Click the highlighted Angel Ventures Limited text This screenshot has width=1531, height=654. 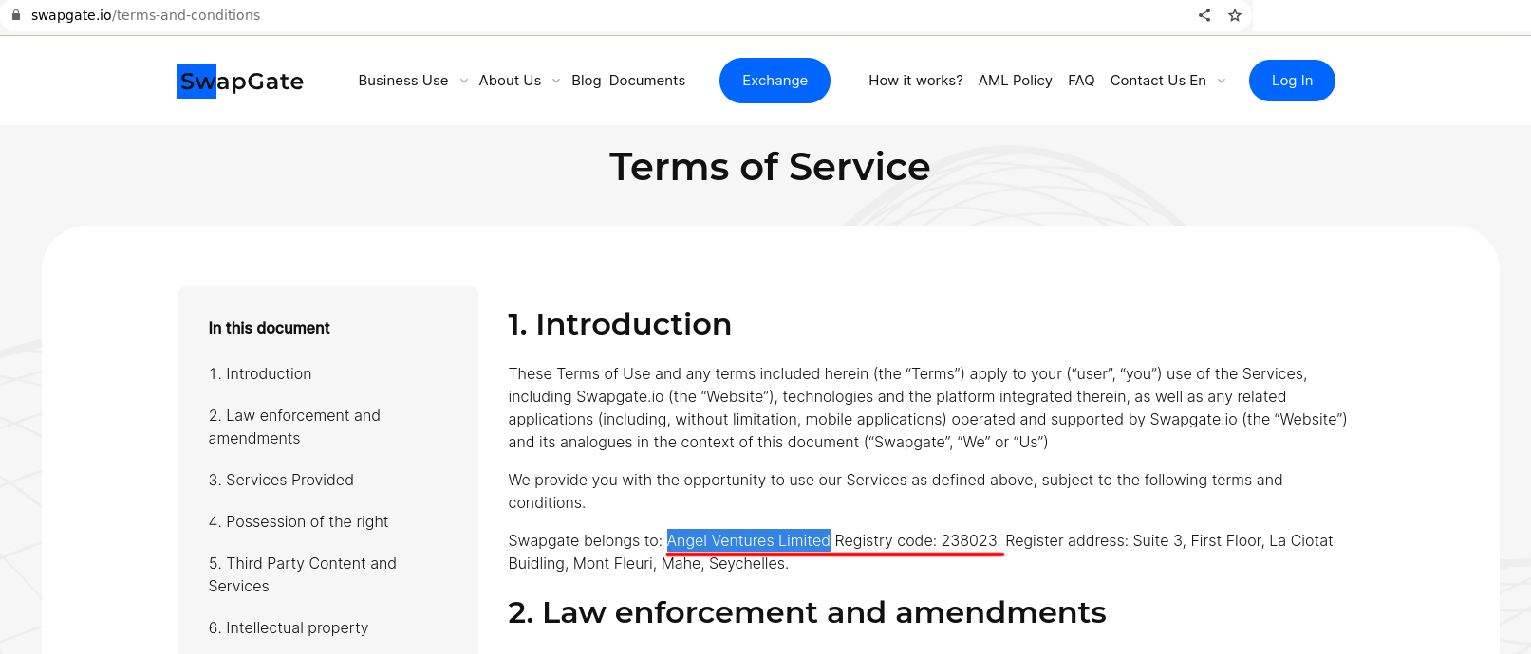pos(749,540)
